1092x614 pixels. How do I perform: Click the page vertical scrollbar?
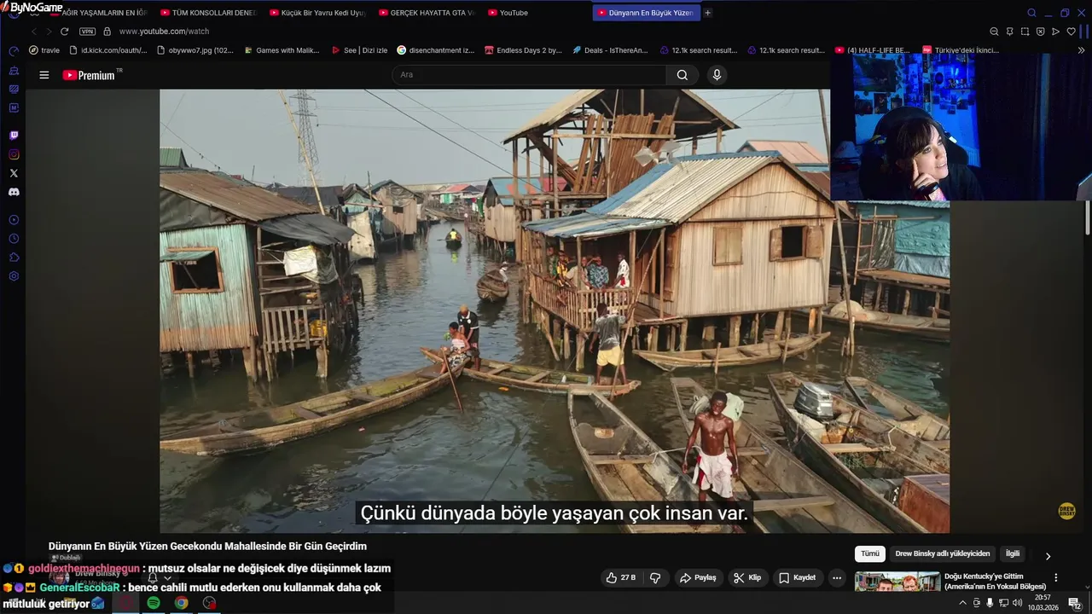[x=1087, y=217]
